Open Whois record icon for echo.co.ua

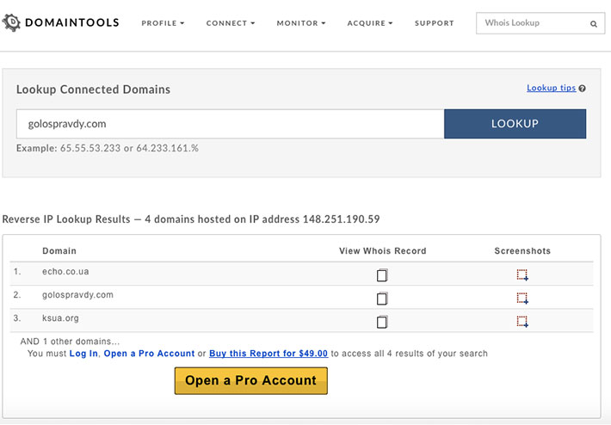(382, 274)
